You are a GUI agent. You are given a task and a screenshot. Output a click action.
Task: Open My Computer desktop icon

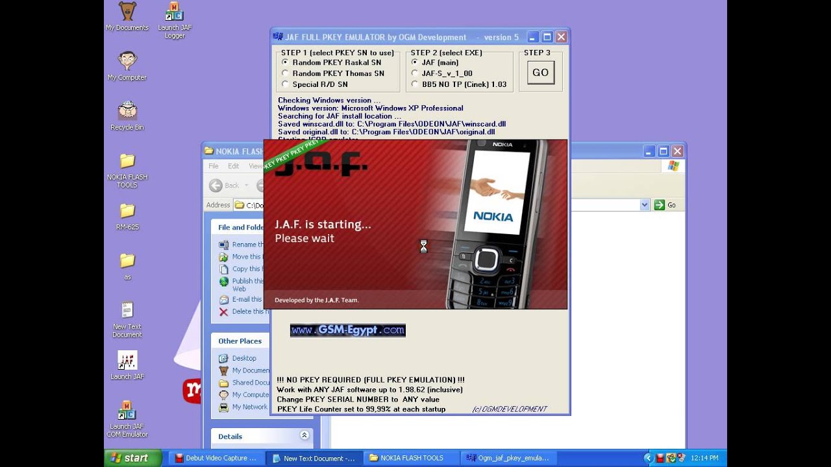click(x=127, y=66)
